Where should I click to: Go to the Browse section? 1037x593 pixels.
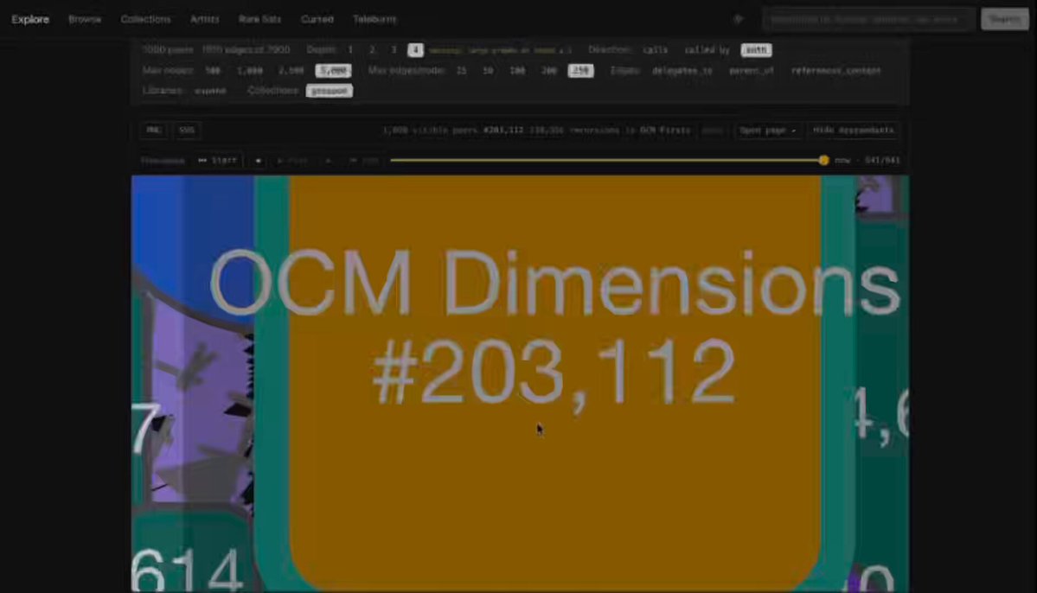click(85, 19)
